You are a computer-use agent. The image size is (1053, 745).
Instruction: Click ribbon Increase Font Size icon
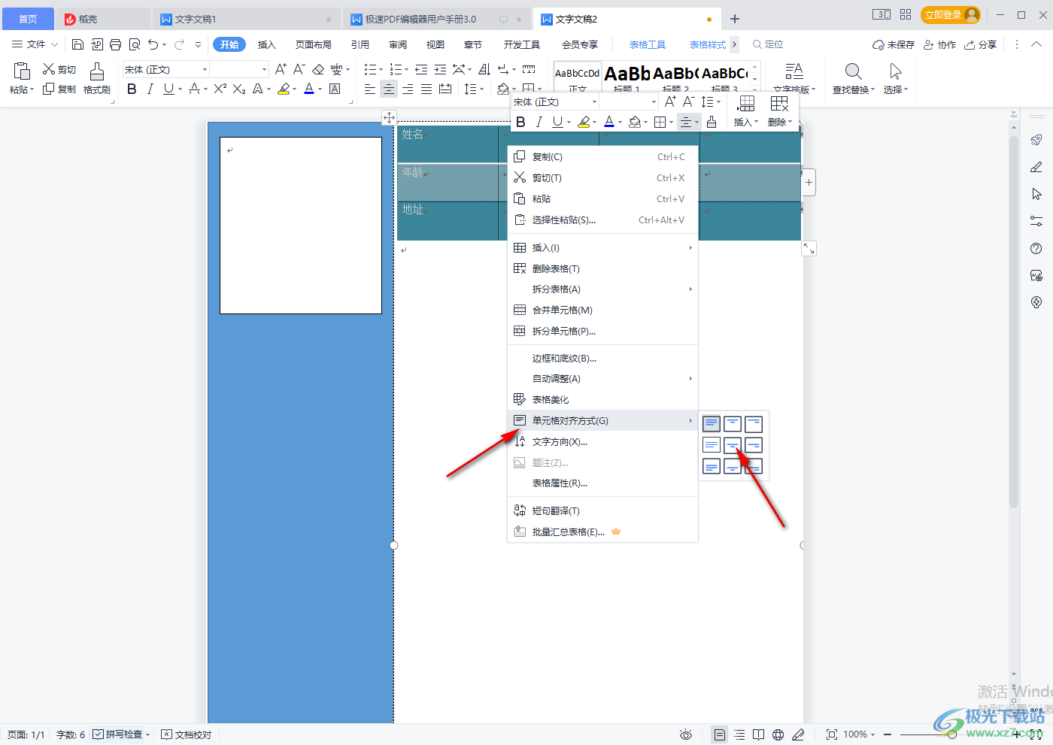tap(281, 69)
